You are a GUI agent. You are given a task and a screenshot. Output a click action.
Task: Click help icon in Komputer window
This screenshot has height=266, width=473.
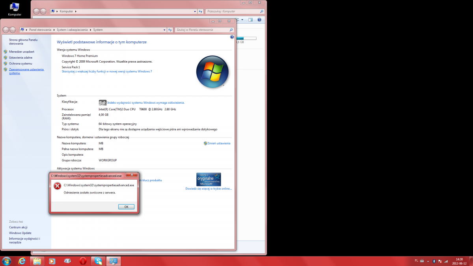[259, 19]
